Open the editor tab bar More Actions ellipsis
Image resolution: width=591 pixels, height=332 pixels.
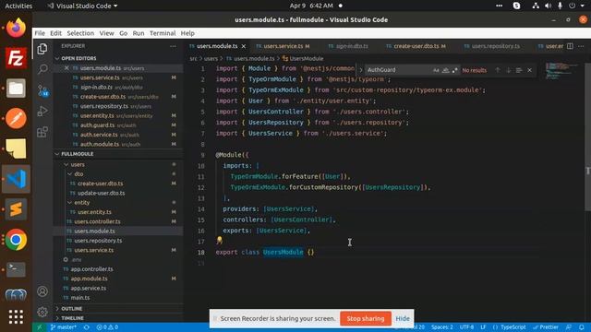[x=581, y=46]
